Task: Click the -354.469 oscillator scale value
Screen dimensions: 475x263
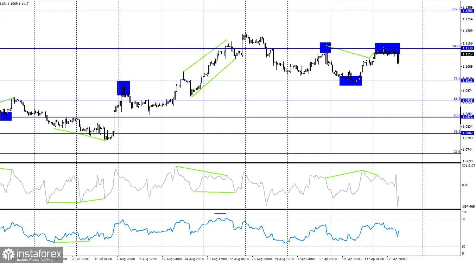Action: (468, 207)
